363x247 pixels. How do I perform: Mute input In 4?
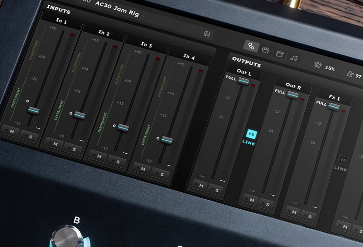pos(141,169)
